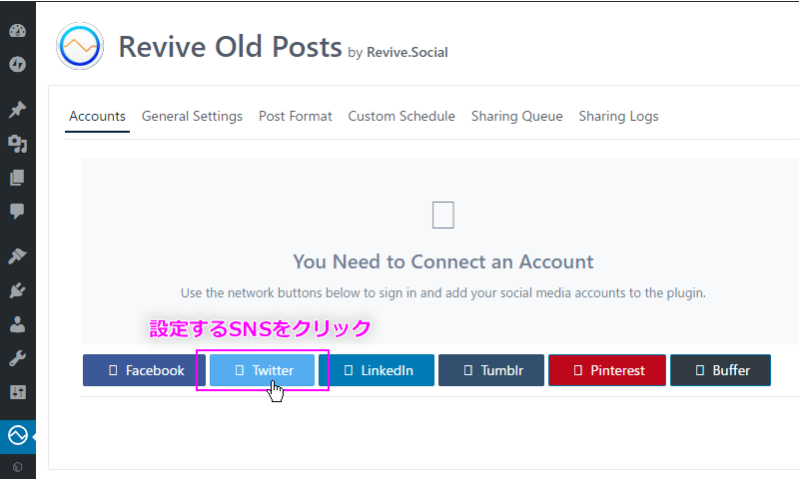This screenshot has height=479, width=799.
Task: Click the Revive Old Posts logo
Action: point(80,46)
